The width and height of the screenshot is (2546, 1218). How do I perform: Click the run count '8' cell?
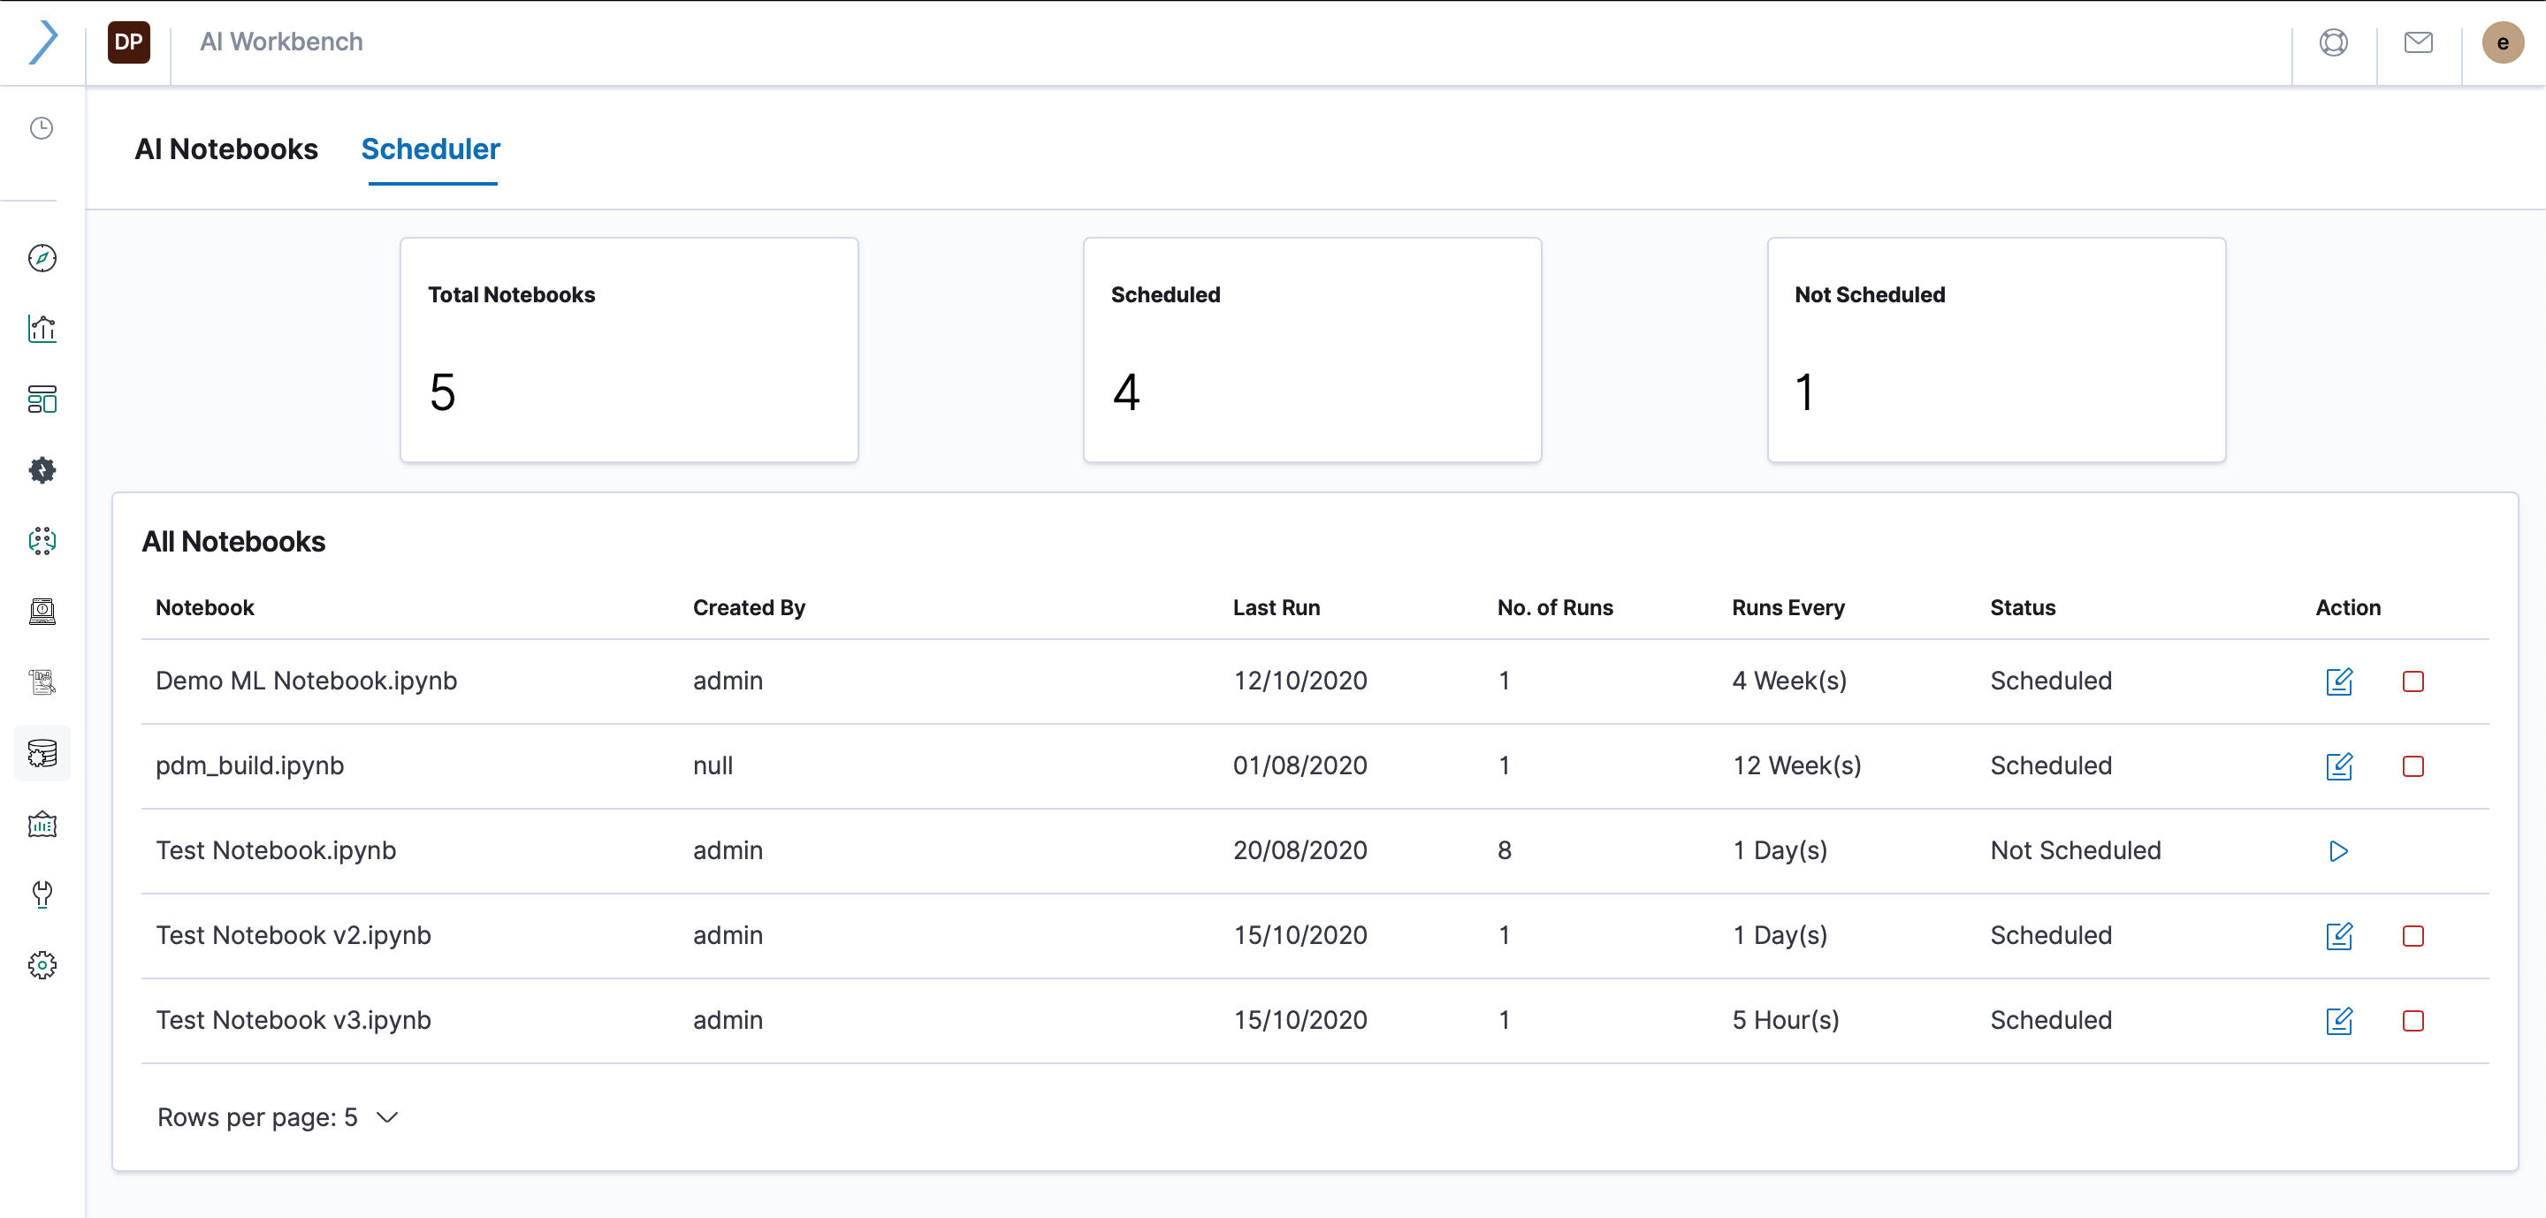pos(1505,850)
